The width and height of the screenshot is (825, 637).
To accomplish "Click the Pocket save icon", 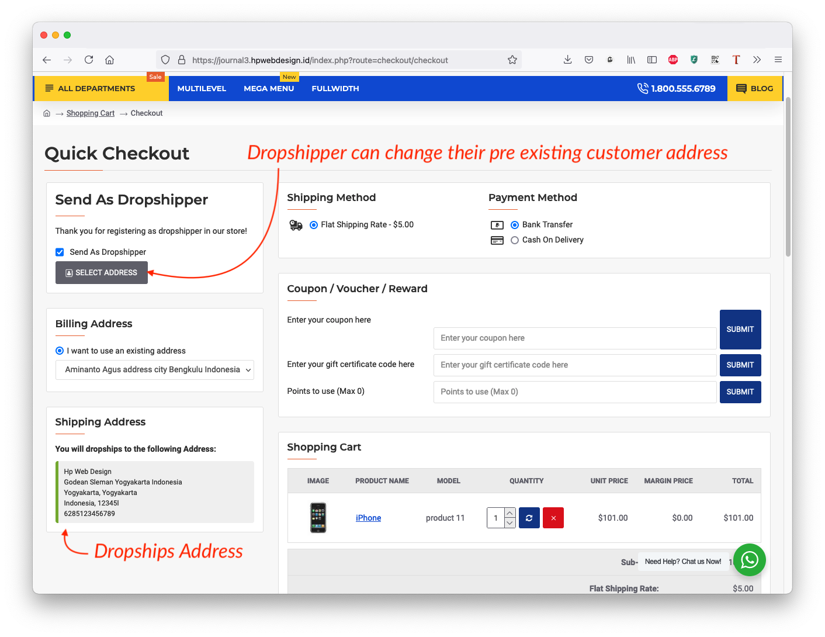I will (x=589, y=60).
